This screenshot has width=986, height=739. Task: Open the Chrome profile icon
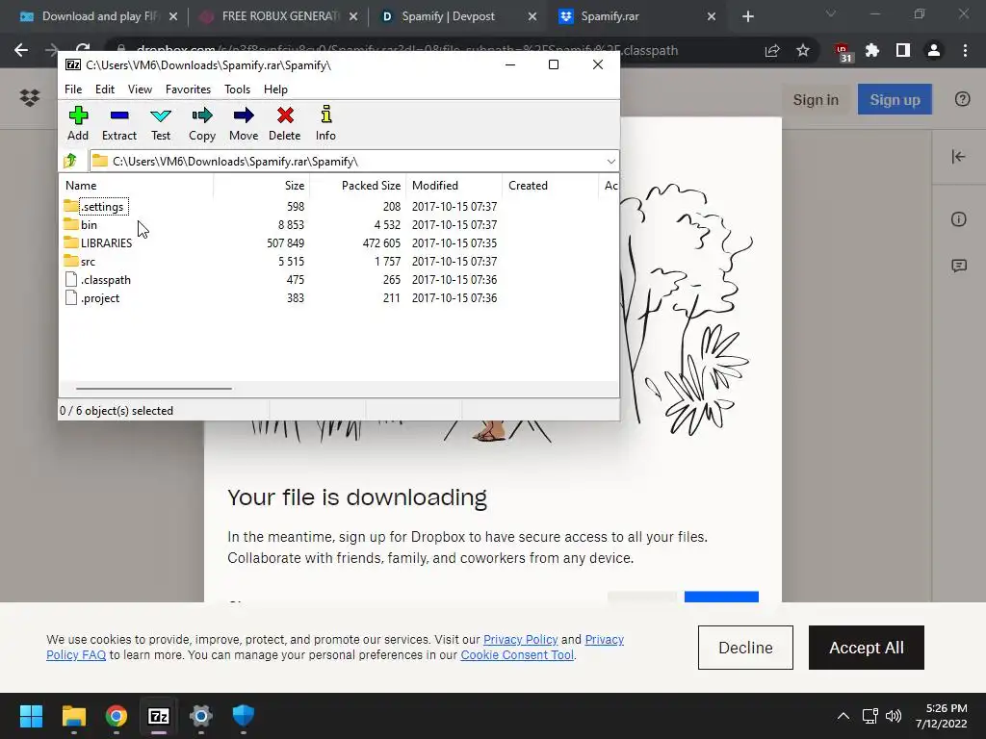[x=934, y=50]
